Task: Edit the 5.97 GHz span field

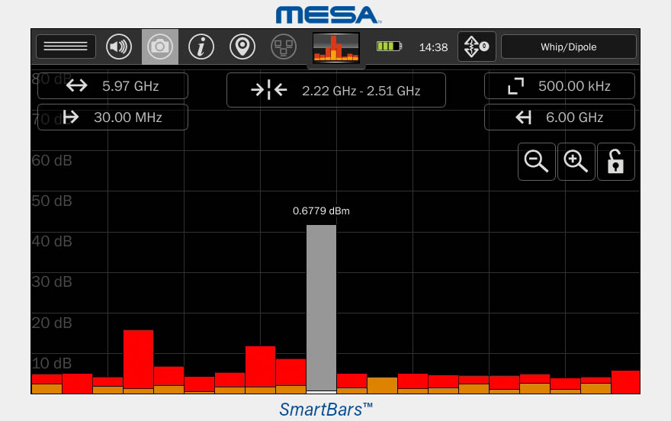Action: pos(113,86)
